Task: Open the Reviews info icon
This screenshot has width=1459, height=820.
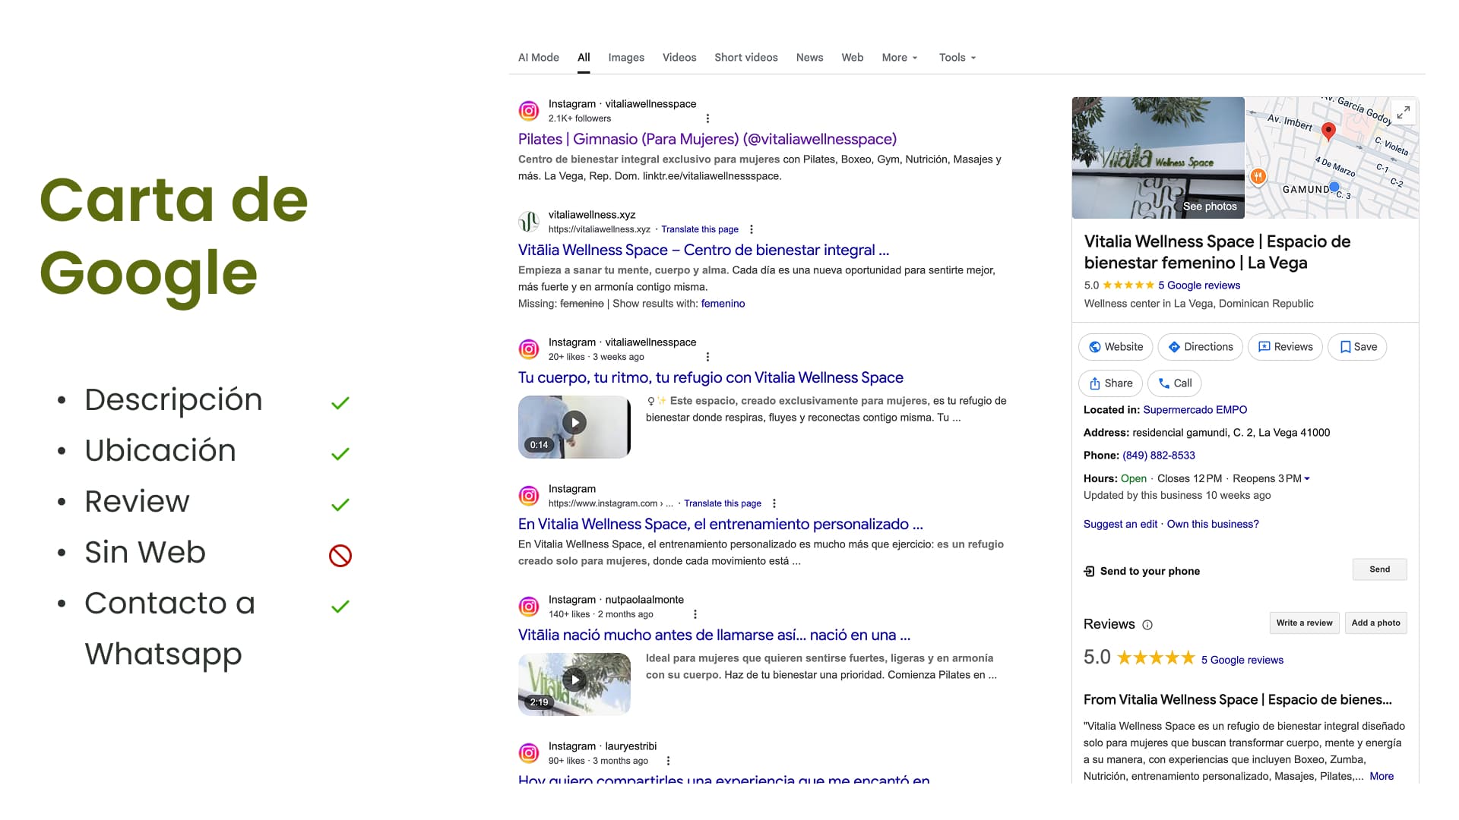Action: [x=1147, y=625]
